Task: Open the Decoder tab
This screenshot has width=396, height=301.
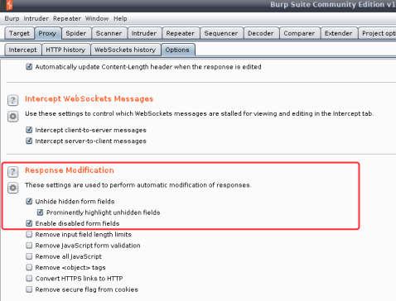Action: 261,33
